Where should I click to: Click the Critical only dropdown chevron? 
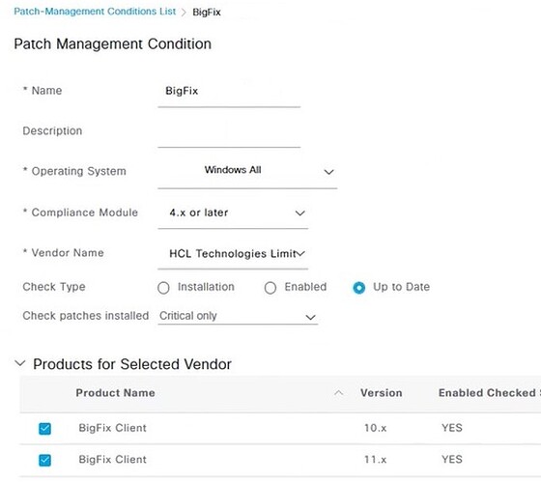point(310,317)
